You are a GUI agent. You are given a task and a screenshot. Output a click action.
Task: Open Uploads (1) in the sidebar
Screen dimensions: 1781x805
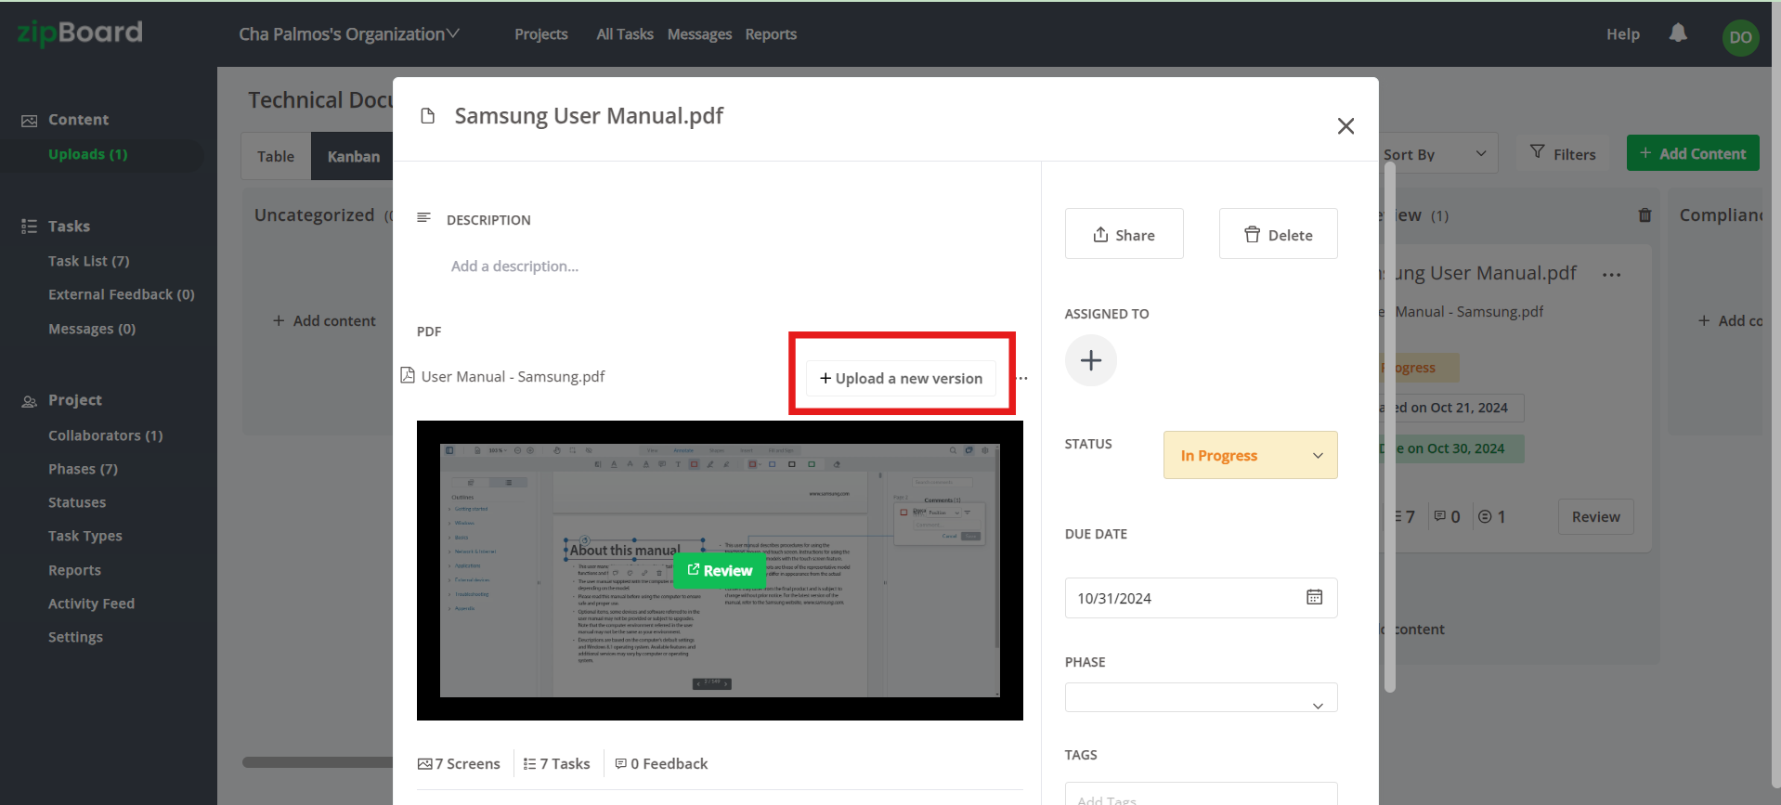click(x=88, y=154)
